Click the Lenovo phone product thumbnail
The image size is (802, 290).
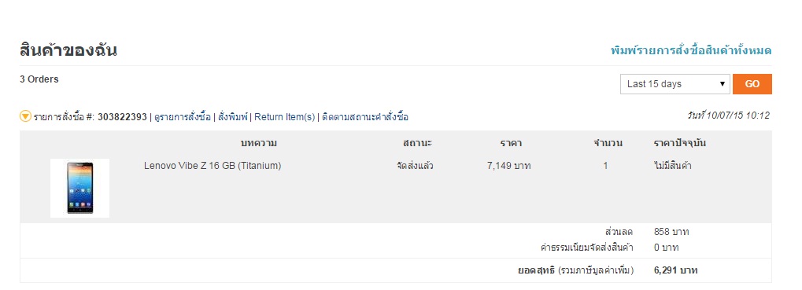(x=79, y=188)
